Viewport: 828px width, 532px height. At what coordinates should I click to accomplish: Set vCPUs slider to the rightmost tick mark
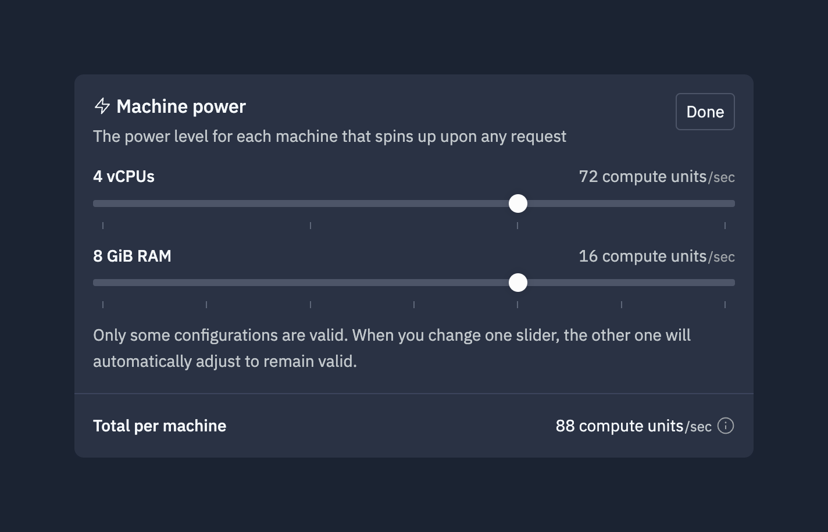coord(725,203)
